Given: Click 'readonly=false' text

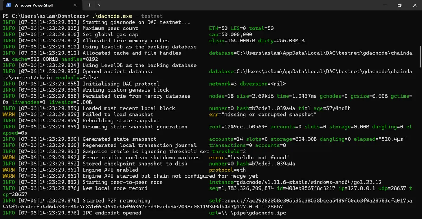Looking at the screenshot, I should 76,78.
